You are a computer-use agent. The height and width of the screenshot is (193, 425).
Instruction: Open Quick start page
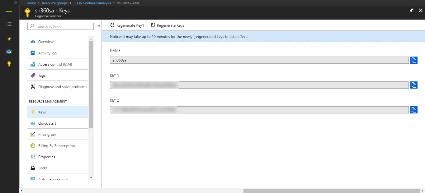58,123
